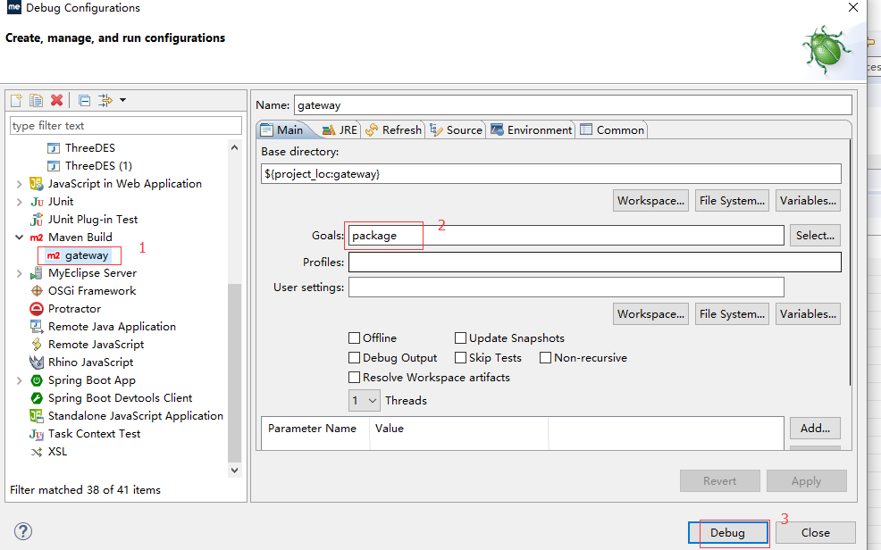
Task: Click the Name field containing gateway
Action: tap(573, 105)
